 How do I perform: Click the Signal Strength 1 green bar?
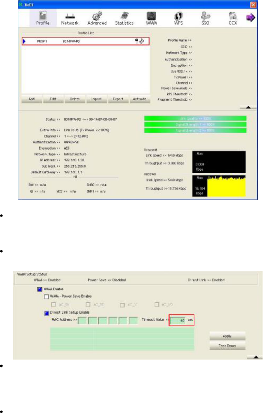(195, 124)
